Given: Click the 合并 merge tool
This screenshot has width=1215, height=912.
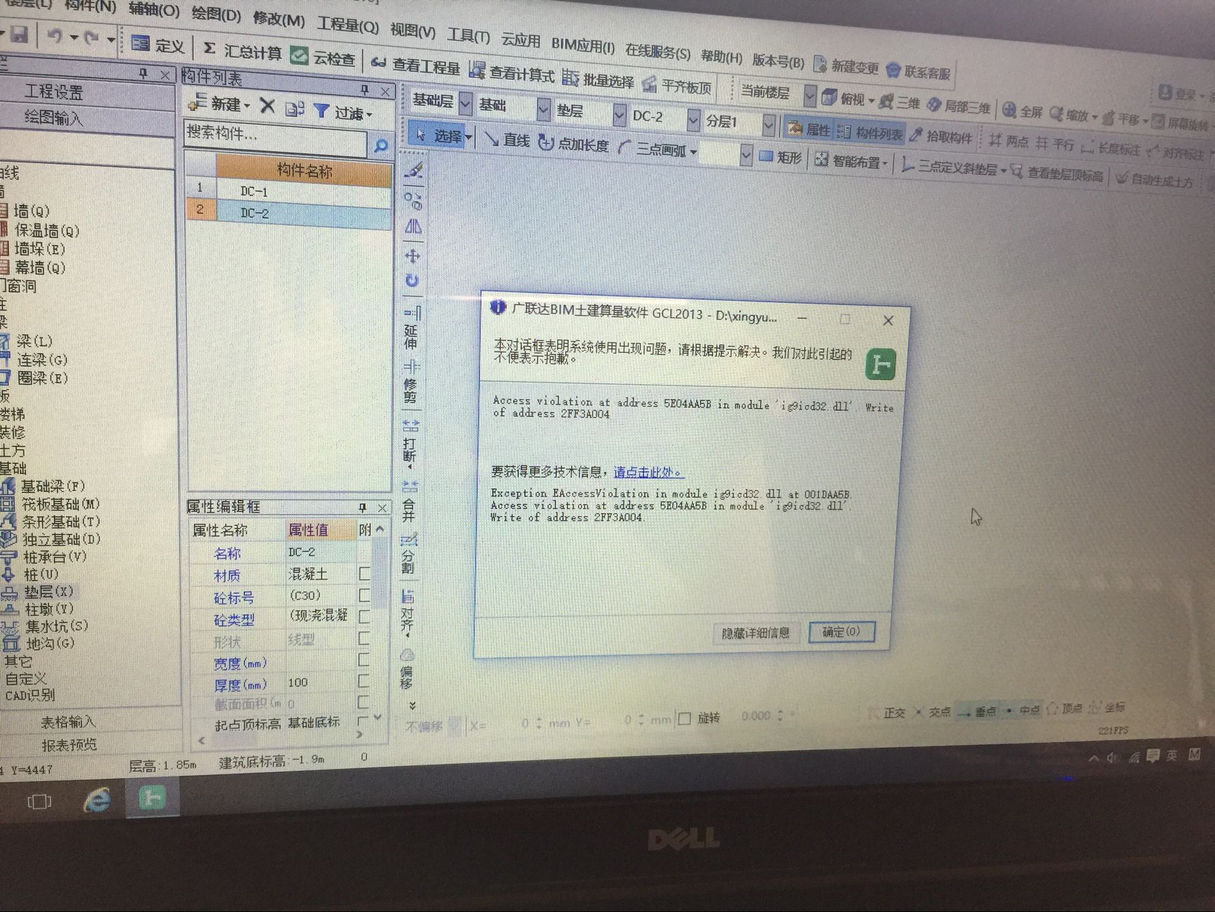Looking at the screenshot, I should point(409,501).
